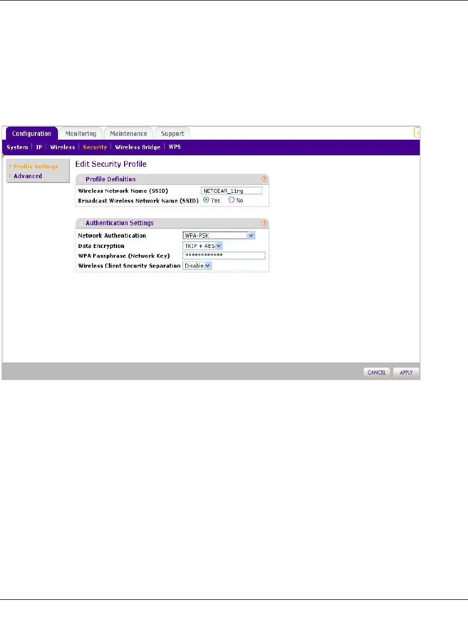The width and height of the screenshot is (468, 641).
Task: Switch to the Configuration tab
Action: click(x=31, y=134)
